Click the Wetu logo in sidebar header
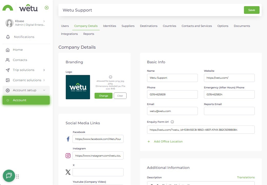 (28, 8)
